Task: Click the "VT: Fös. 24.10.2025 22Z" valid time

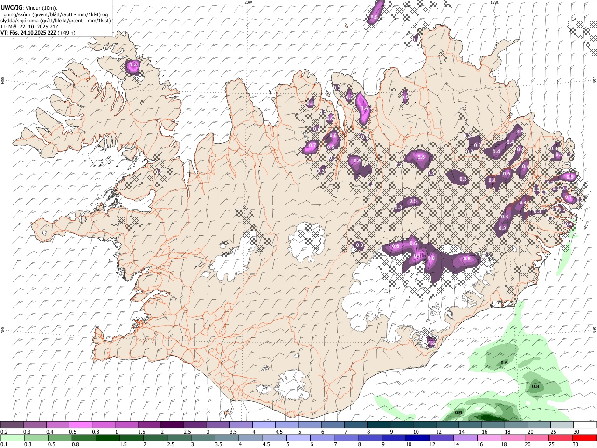Action: tap(28, 33)
